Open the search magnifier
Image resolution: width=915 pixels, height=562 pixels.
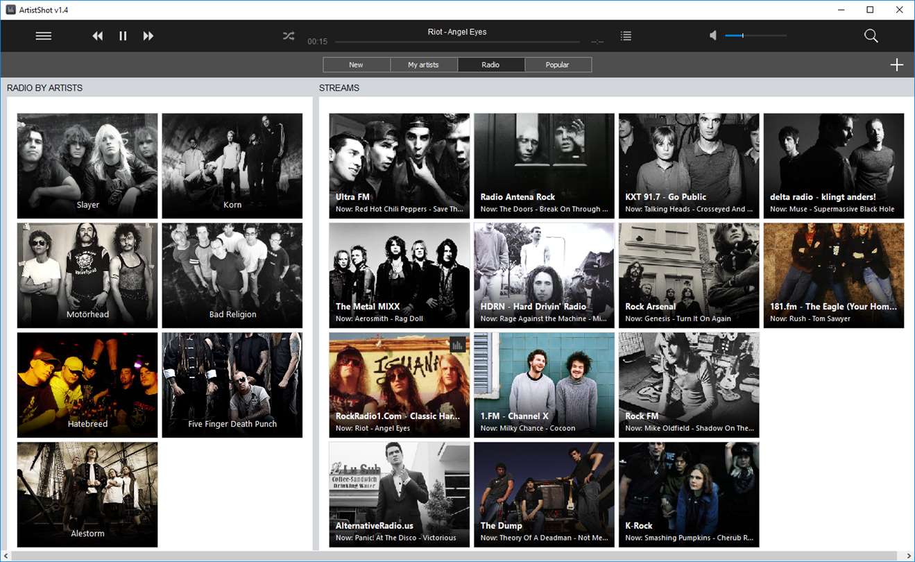pos(871,36)
